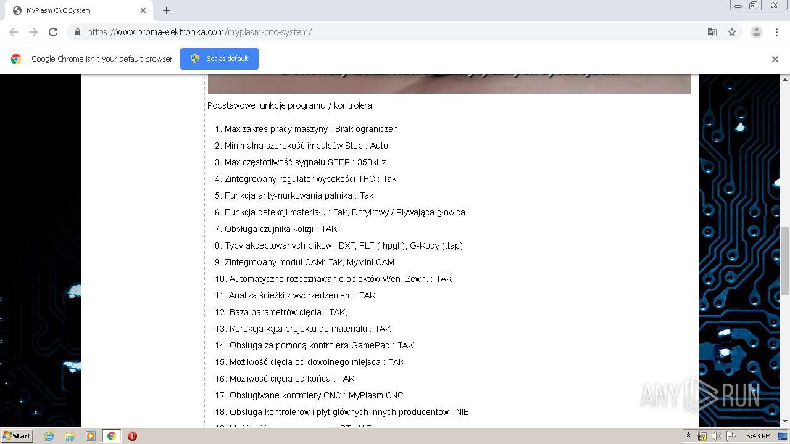
Task: Click the padlock site info icon
Action: pos(77,32)
